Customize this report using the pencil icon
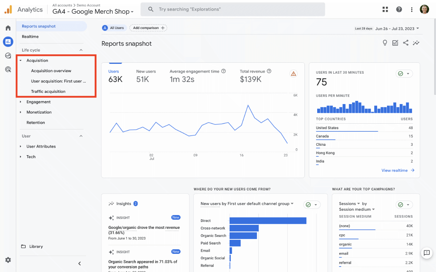 point(395,43)
